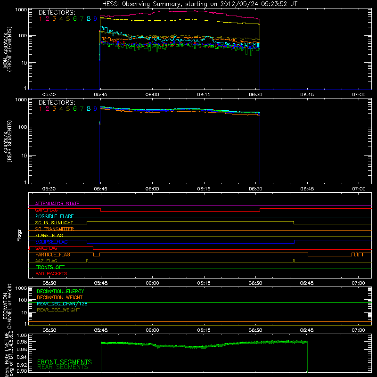Select the PARTICLE_FLAG label

[x=53, y=254]
